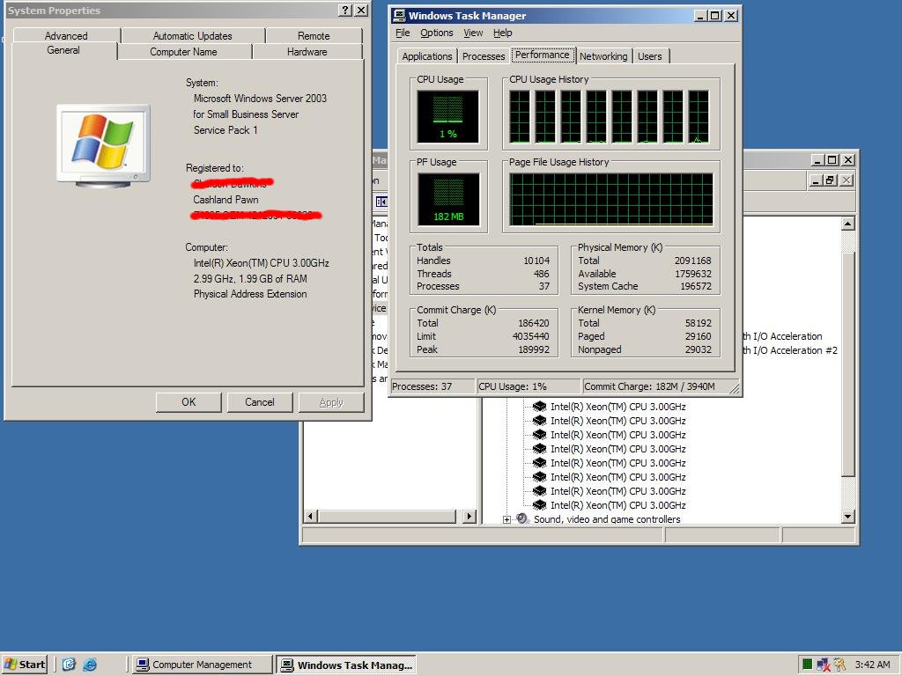Click the Show Desktop quick launch icon

pyautogui.click(x=69, y=665)
